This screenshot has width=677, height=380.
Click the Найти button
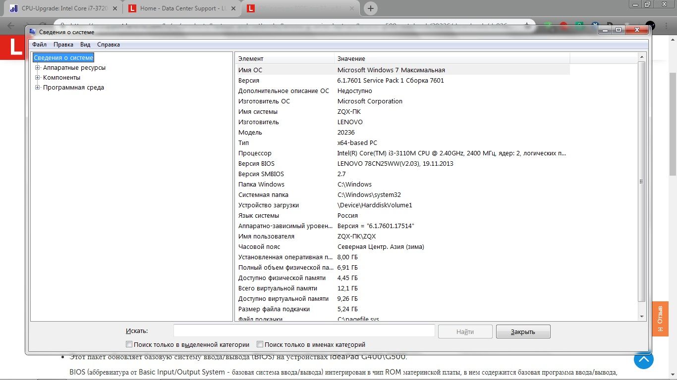[x=465, y=332]
